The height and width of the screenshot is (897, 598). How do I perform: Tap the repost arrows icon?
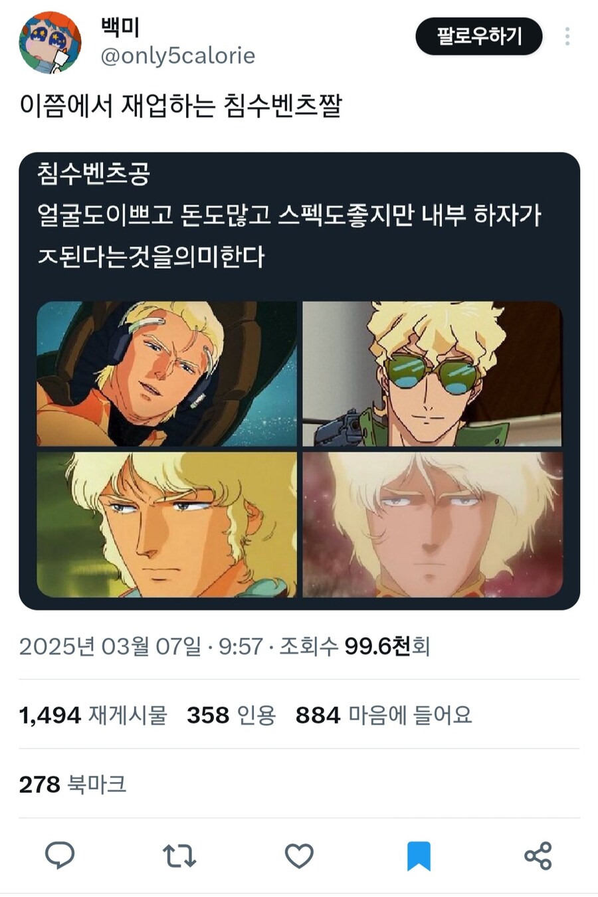[x=179, y=856]
